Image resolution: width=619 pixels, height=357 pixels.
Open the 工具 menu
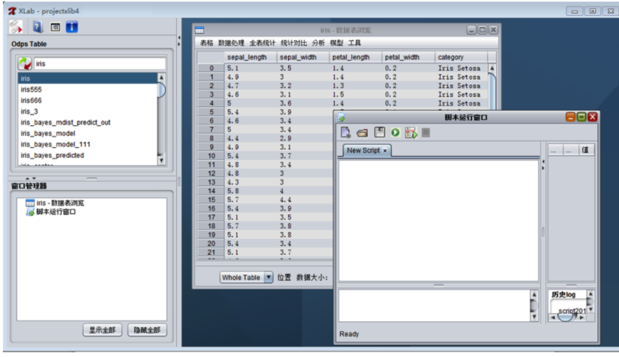[x=354, y=43]
